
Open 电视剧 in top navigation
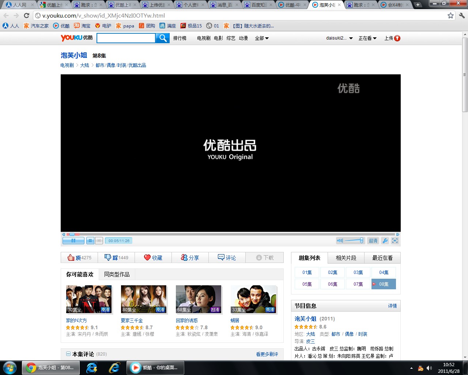204,38
